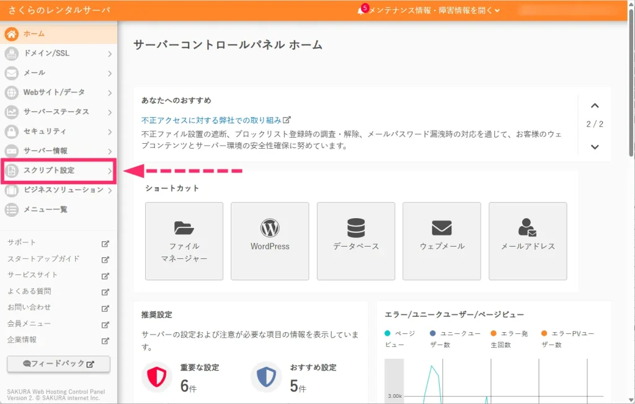
Task: Click the red shield 重要な設定 icon
Action: point(156,377)
